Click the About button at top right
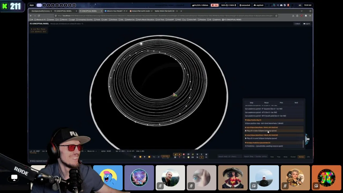 pos(297,24)
